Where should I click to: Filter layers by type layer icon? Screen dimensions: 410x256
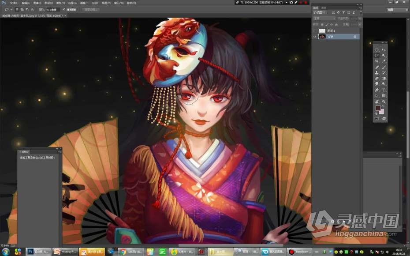click(343, 12)
